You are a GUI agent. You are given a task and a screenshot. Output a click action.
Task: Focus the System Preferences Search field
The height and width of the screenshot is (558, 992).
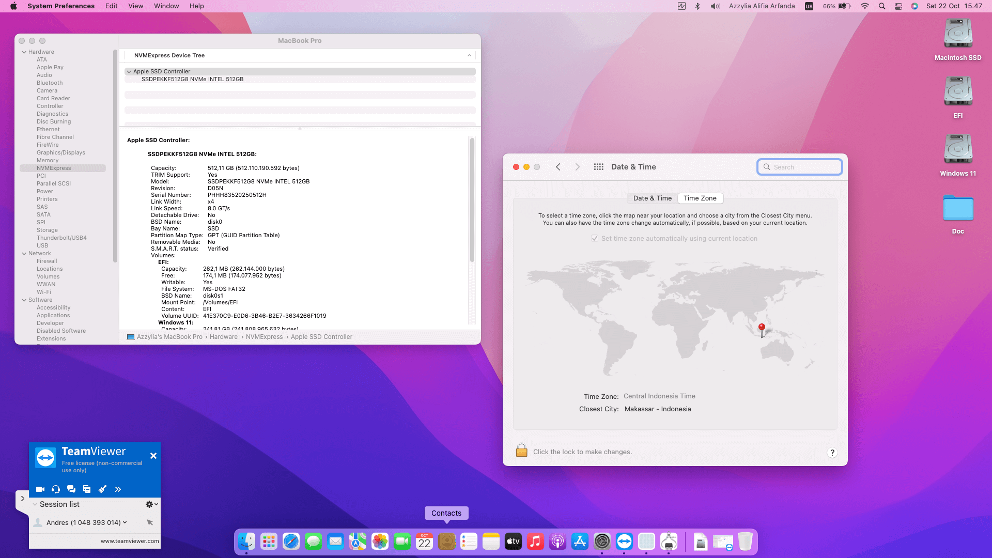(x=800, y=167)
